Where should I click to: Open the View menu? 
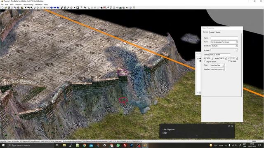click(12, 5)
